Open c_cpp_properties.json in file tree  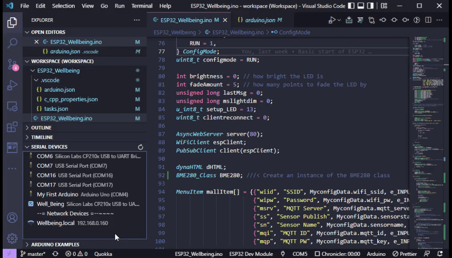point(71,99)
